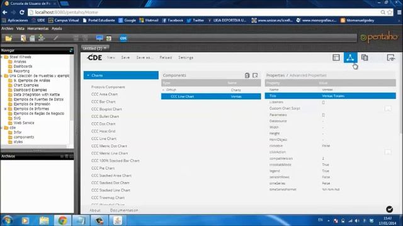
Task: Open Windows Explorer folder from taskbar
Action: tap(44, 220)
